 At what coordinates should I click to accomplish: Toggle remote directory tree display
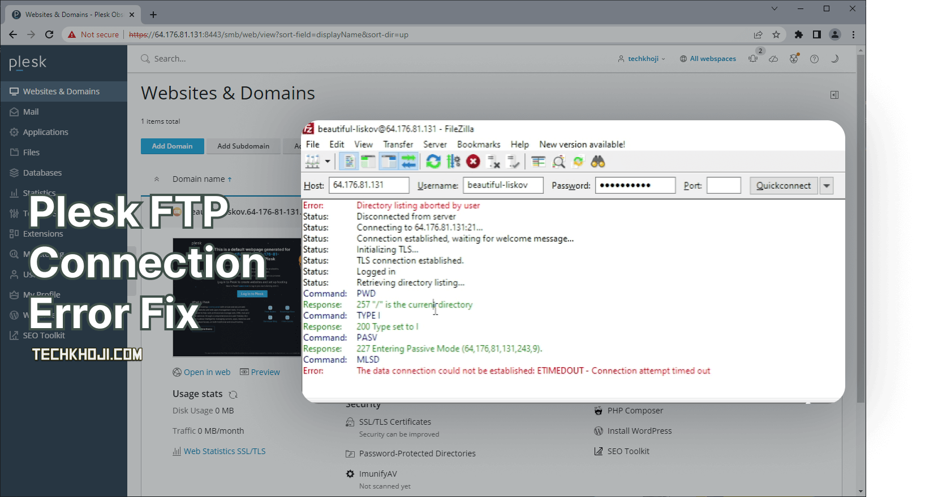coord(389,162)
